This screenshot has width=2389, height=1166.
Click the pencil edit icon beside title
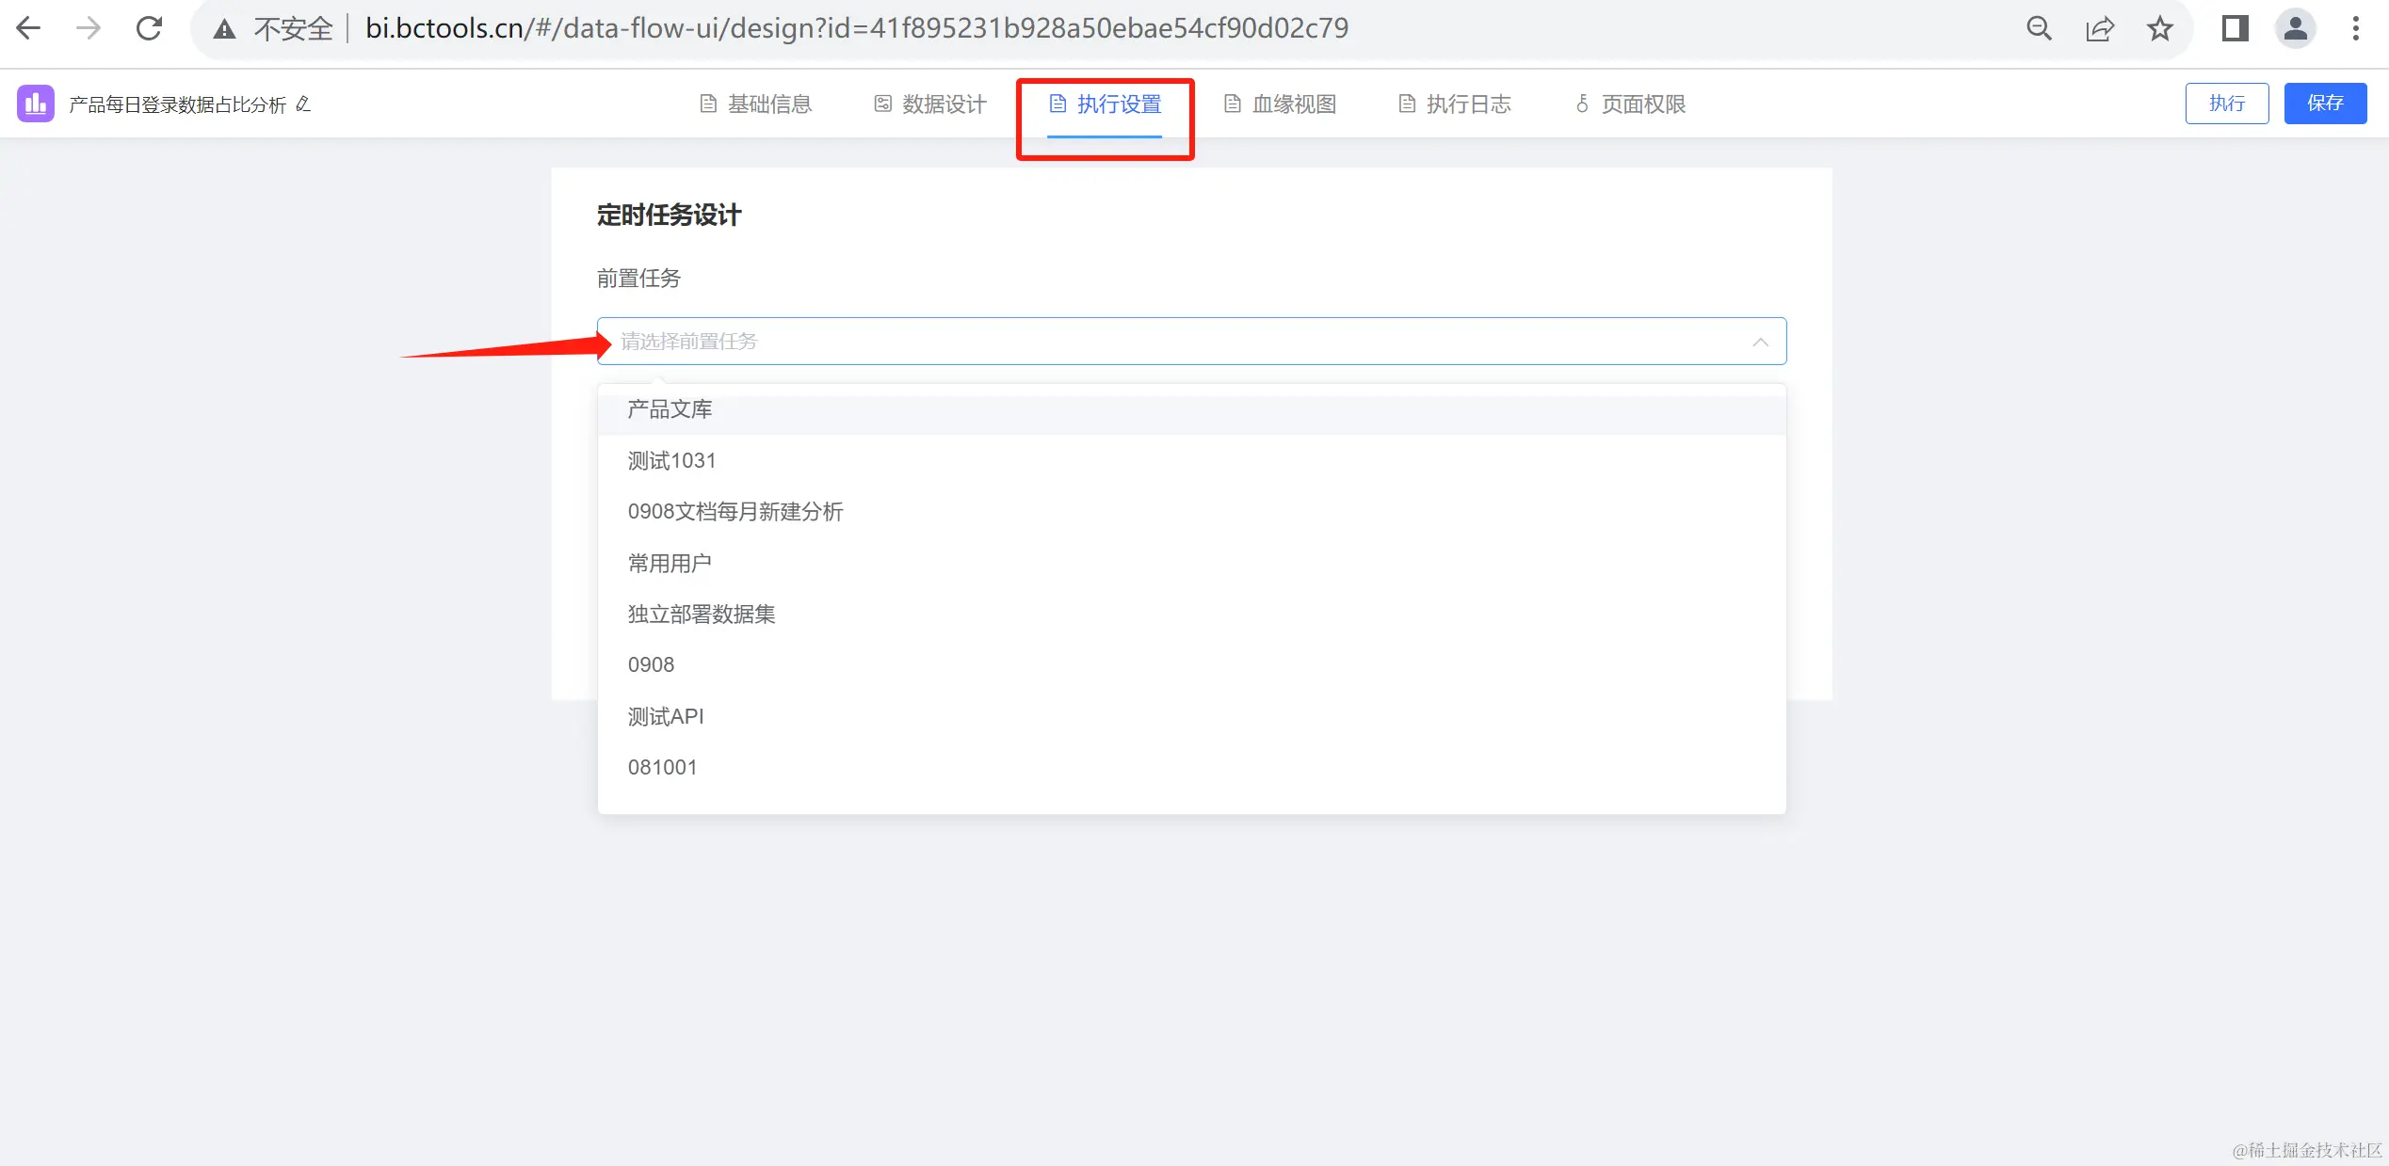coord(303,104)
